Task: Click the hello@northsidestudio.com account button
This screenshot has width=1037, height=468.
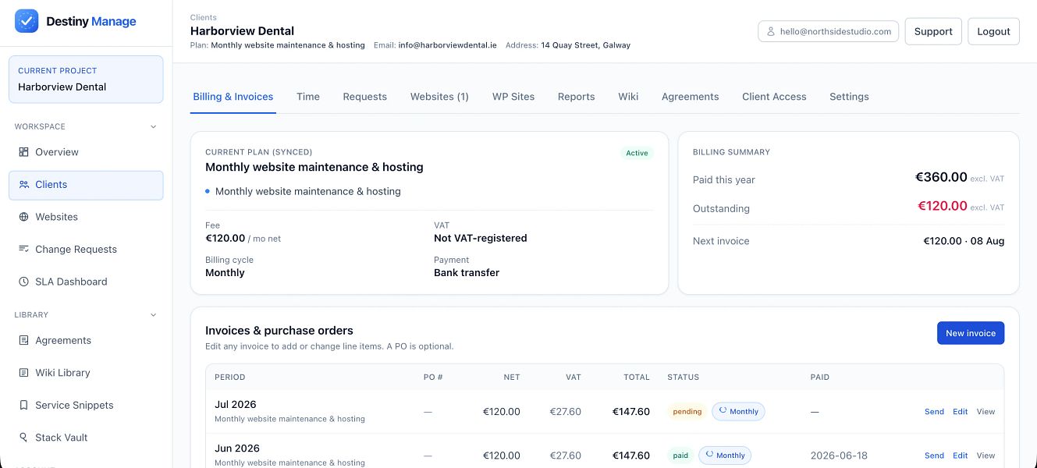Action: [x=828, y=32]
